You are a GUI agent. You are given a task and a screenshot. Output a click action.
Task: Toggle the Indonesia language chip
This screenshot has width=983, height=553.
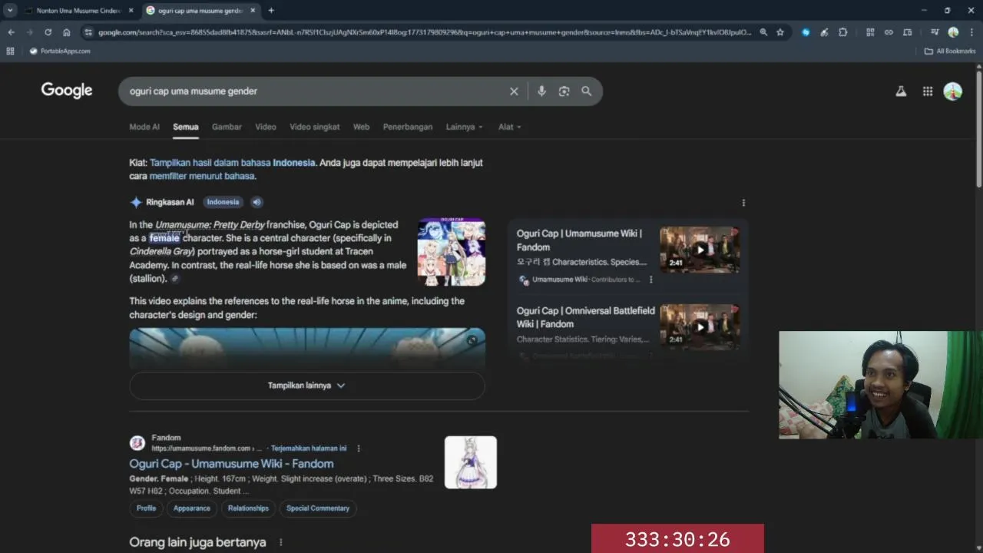[x=223, y=202]
